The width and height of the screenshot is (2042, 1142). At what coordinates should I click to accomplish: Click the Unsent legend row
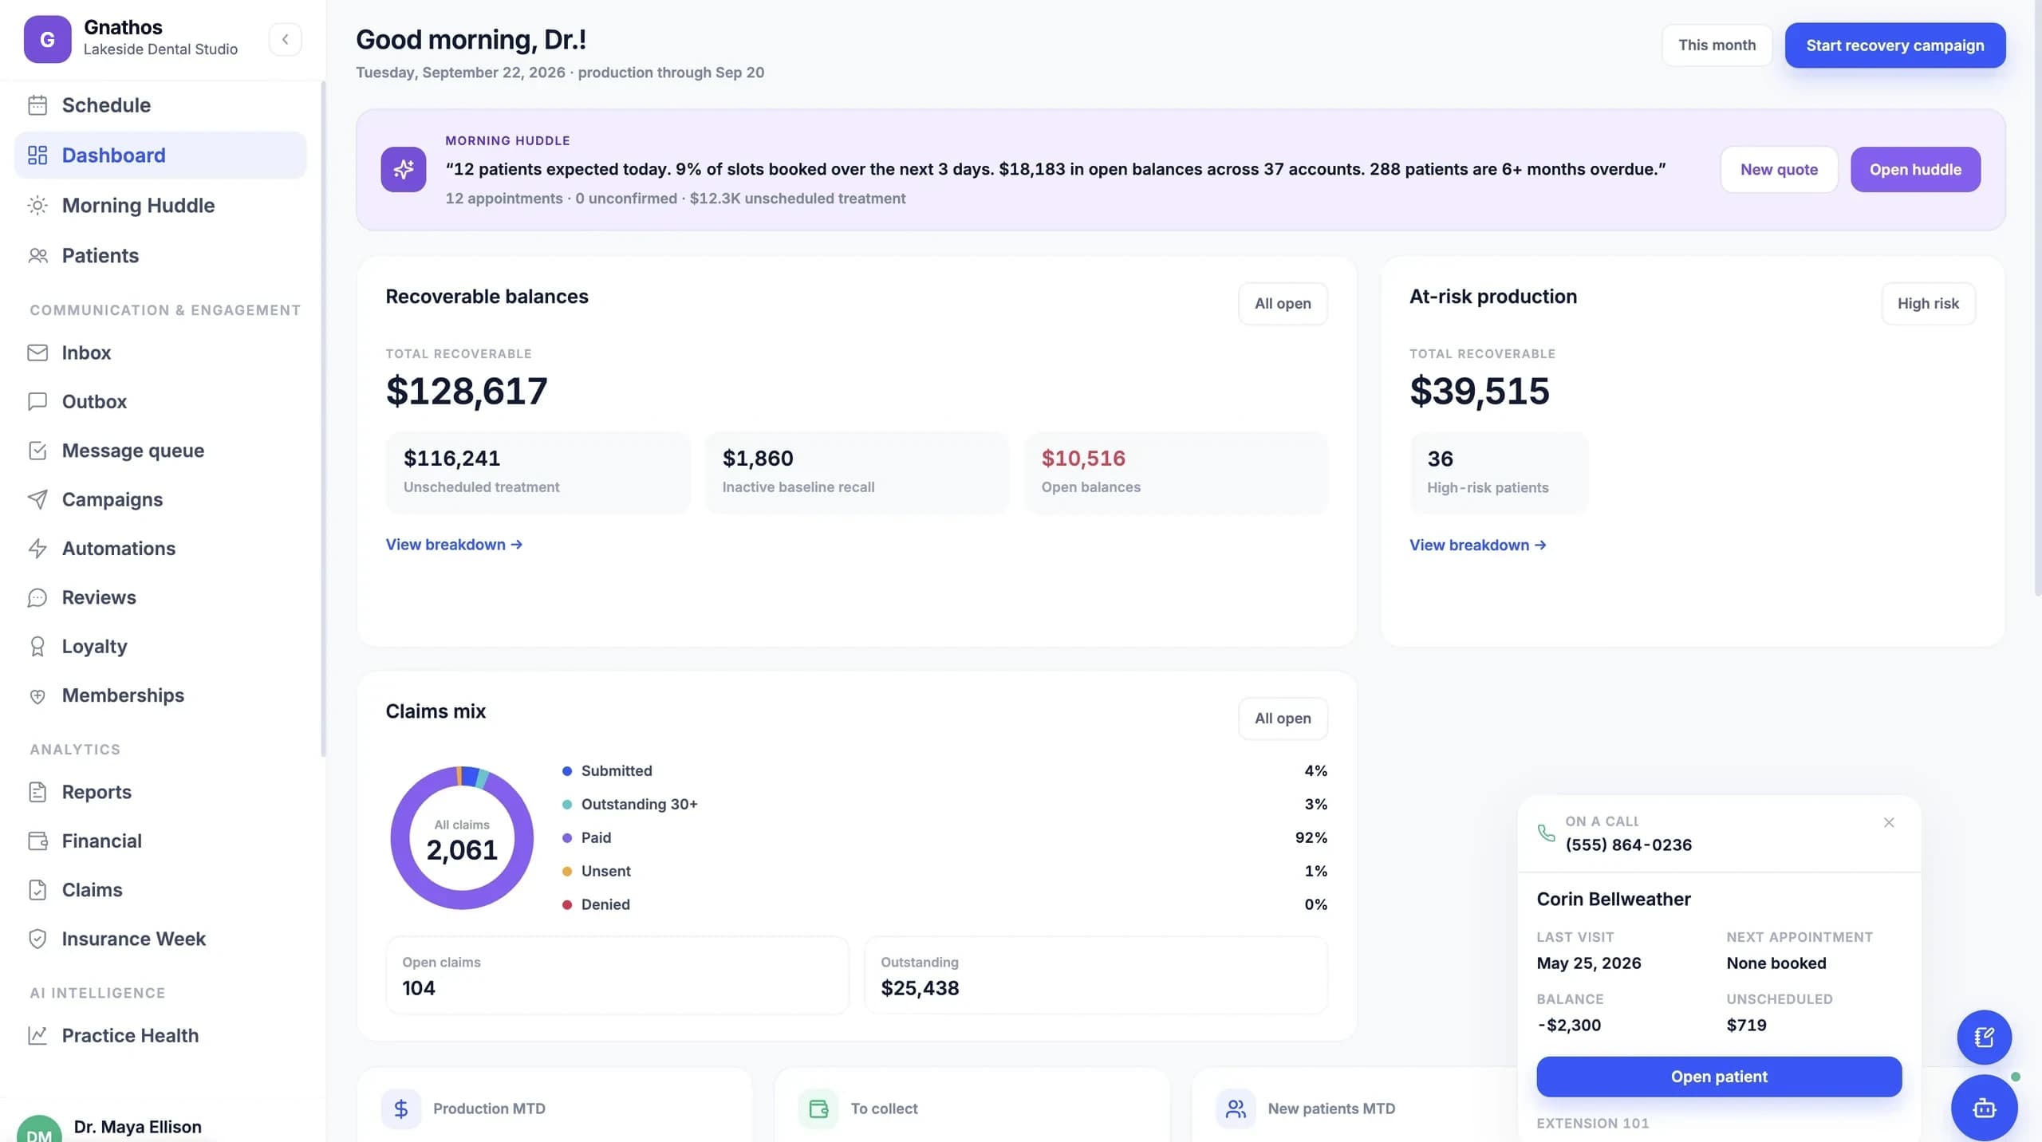point(944,872)
